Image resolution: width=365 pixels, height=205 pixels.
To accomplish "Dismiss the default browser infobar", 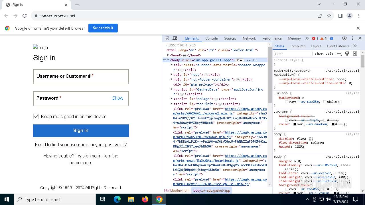I will 358,28.
